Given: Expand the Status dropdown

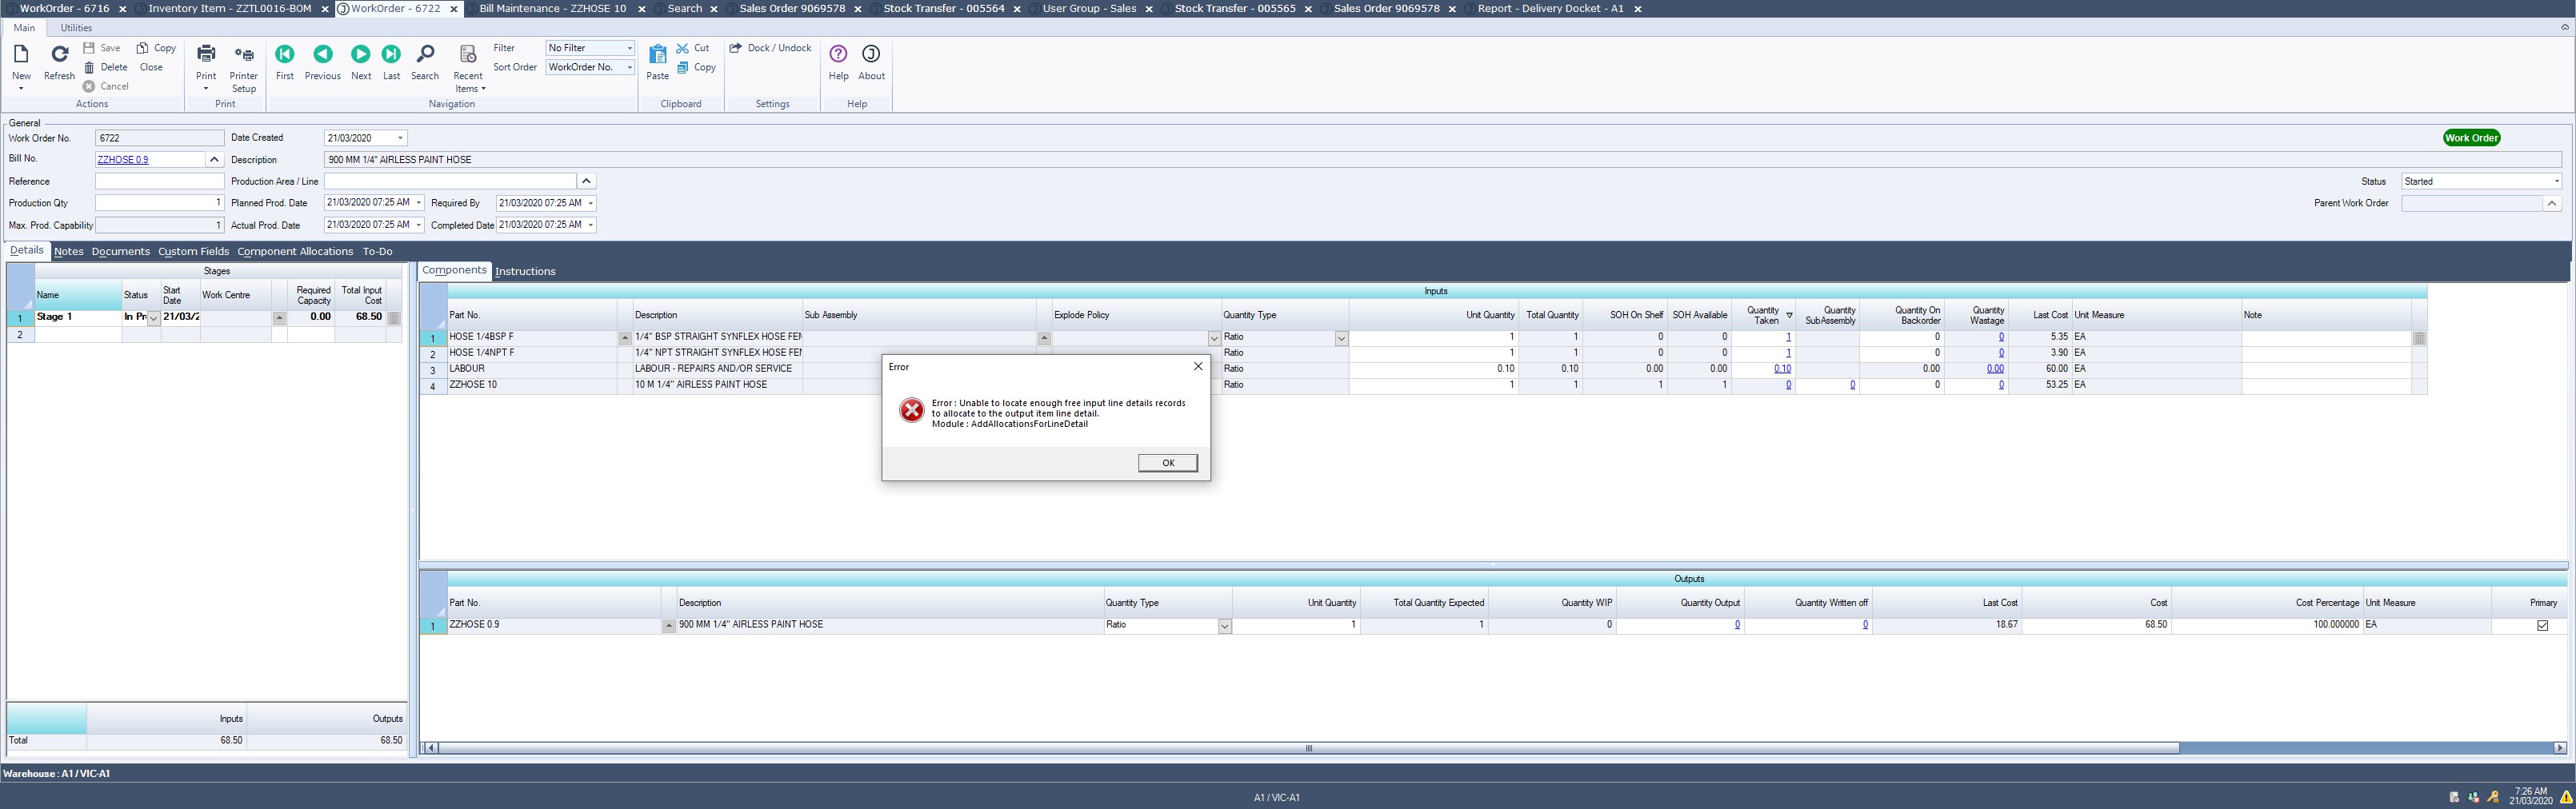Looking at the screenshot, I should 2556,181.
